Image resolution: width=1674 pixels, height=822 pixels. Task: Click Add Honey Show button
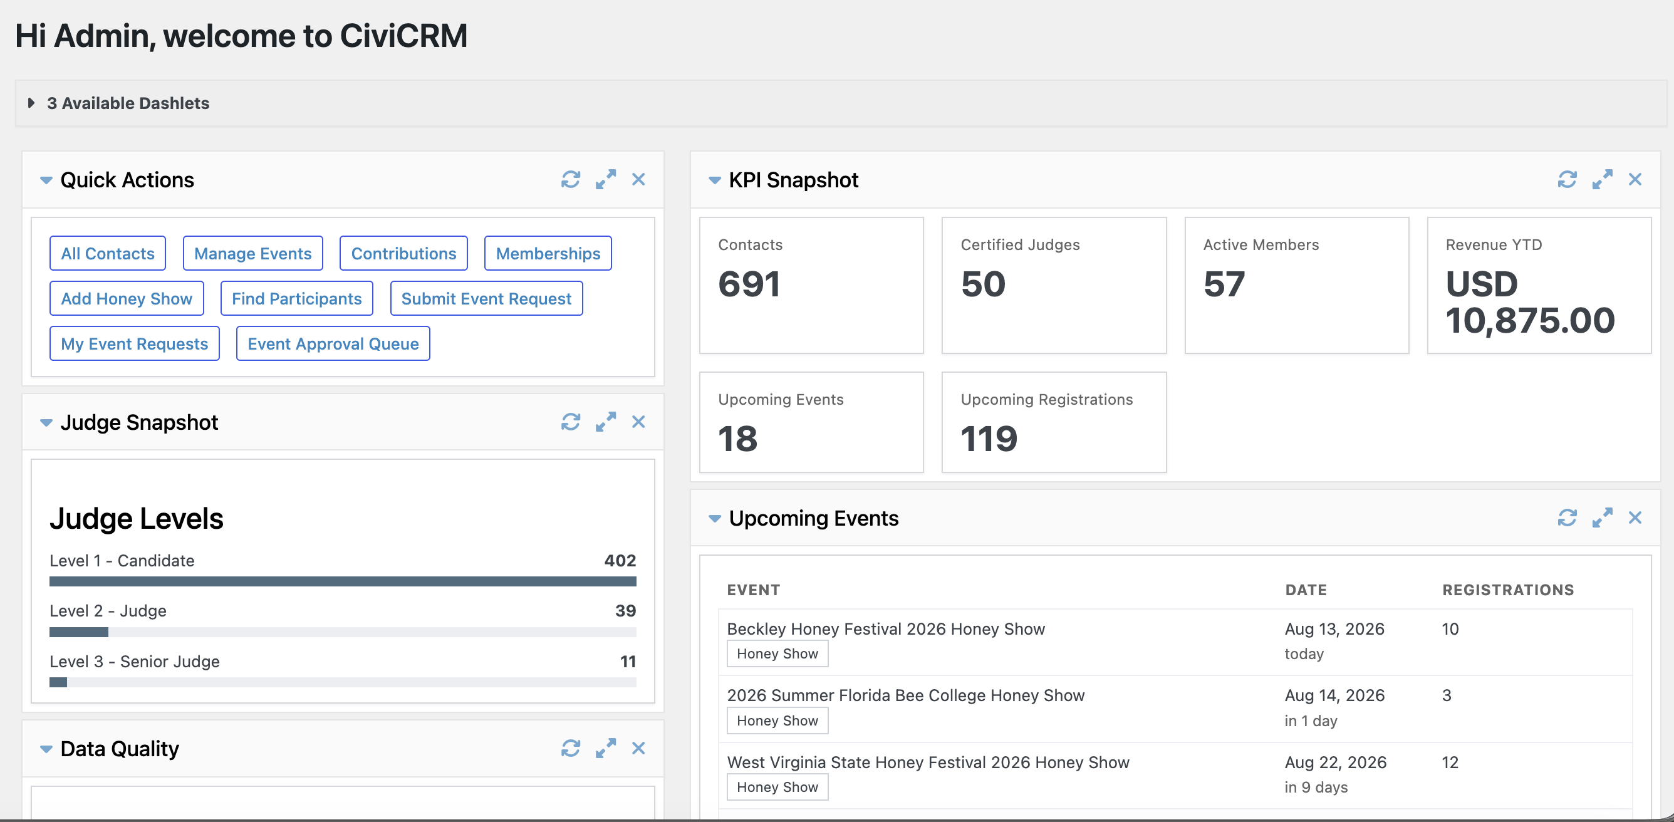pos(127,298)
